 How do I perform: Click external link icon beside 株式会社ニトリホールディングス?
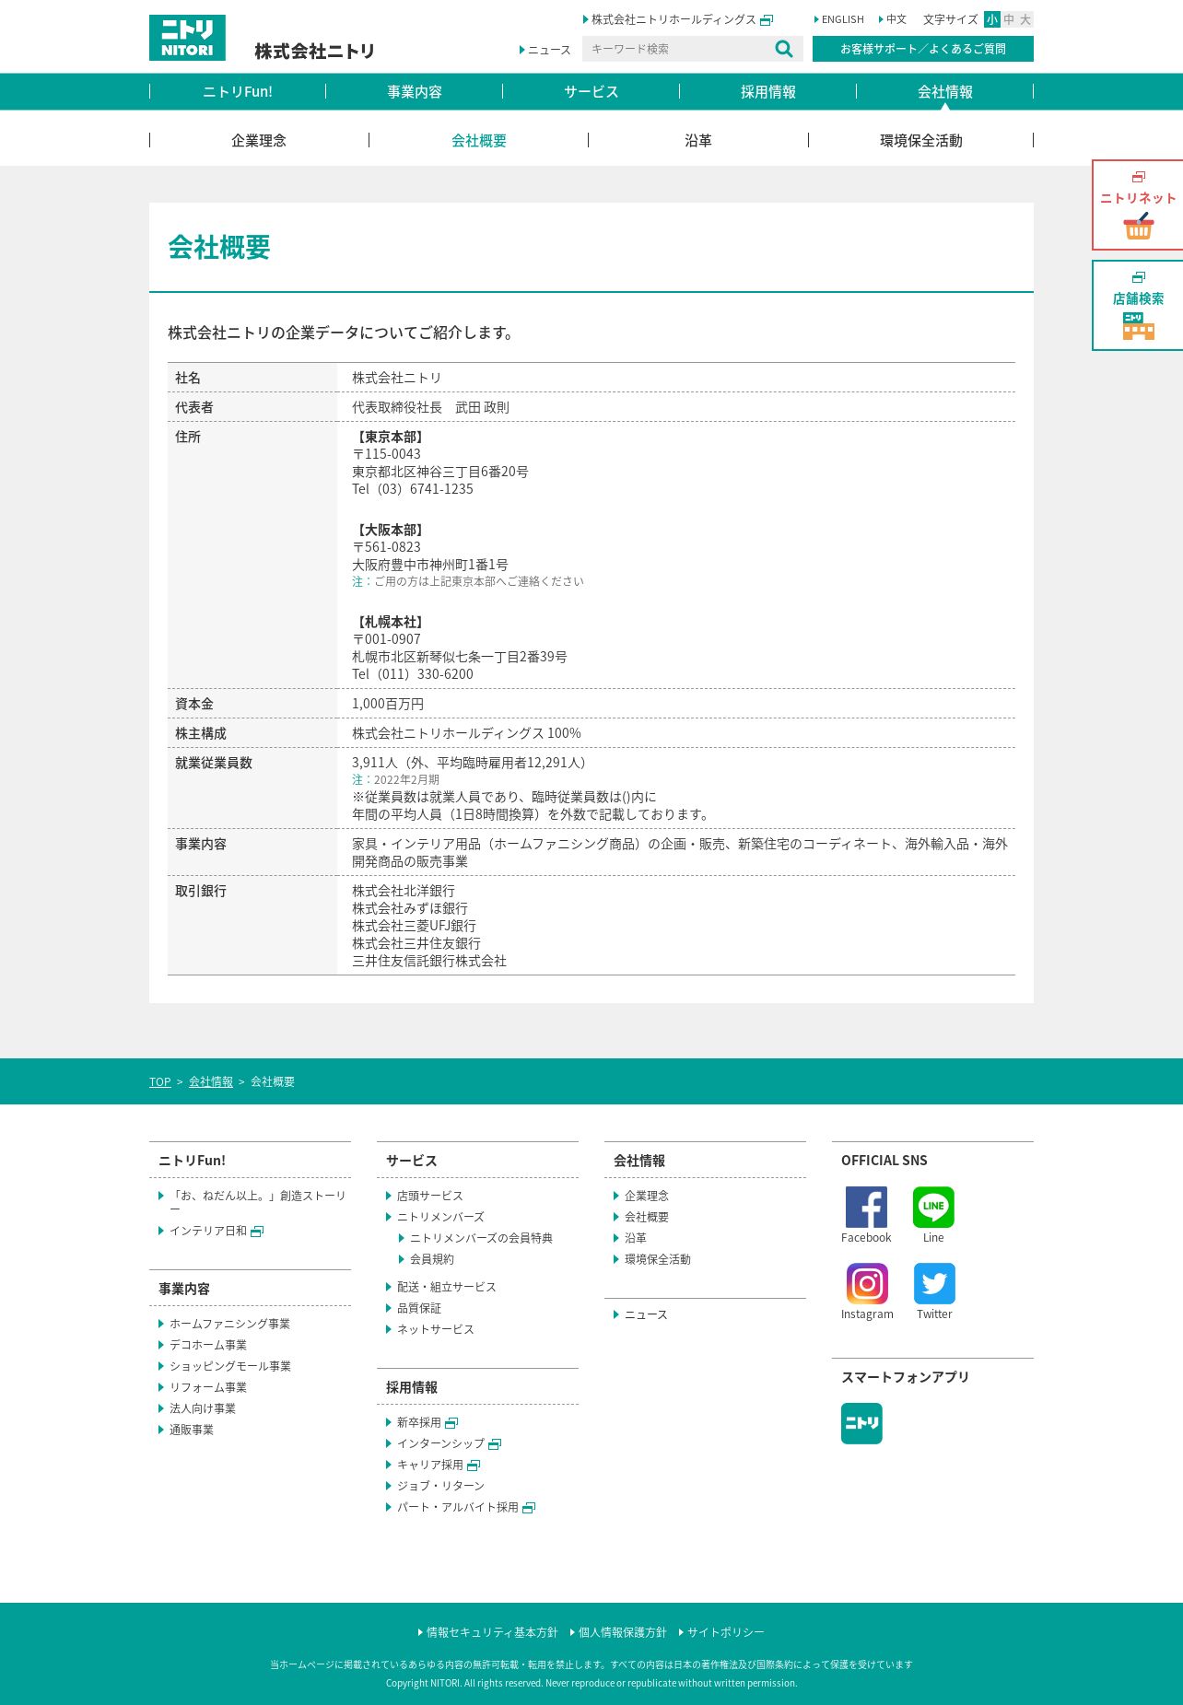point(767,19)
